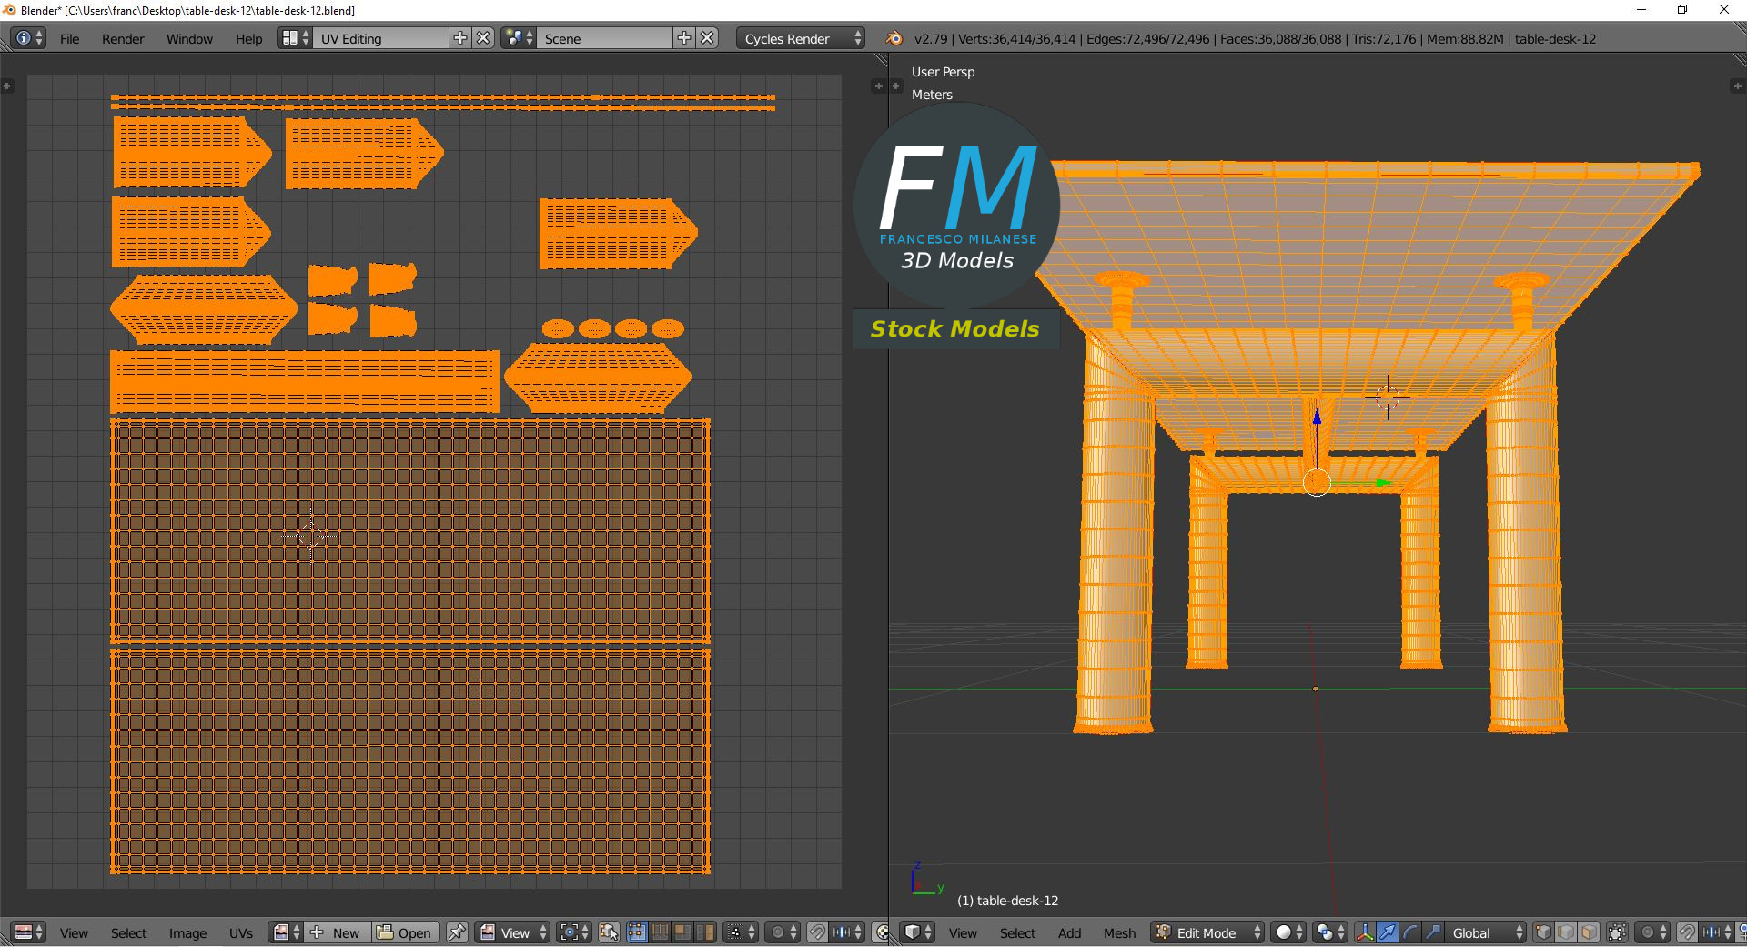
Task: Switch to face select mode in 3D view
Action: tap(1589, 932)
